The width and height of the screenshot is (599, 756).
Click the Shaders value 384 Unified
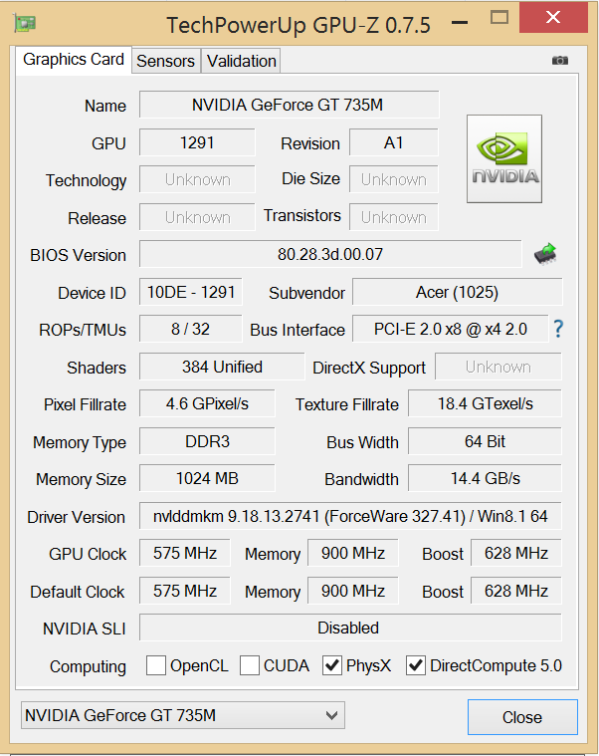[222, 367]
